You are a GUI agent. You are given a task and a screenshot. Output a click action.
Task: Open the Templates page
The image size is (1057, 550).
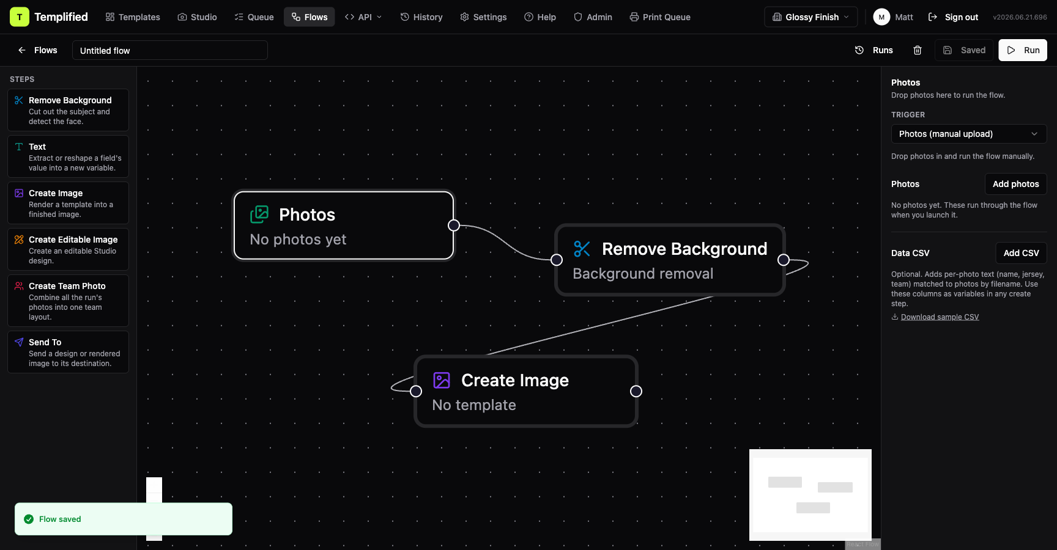[x=133, y=17]
